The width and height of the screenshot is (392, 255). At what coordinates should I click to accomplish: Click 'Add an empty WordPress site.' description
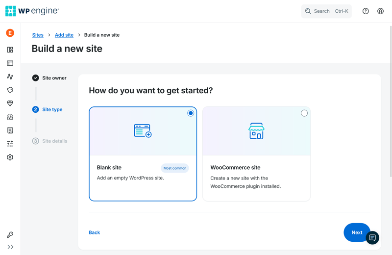click(130, 178)
